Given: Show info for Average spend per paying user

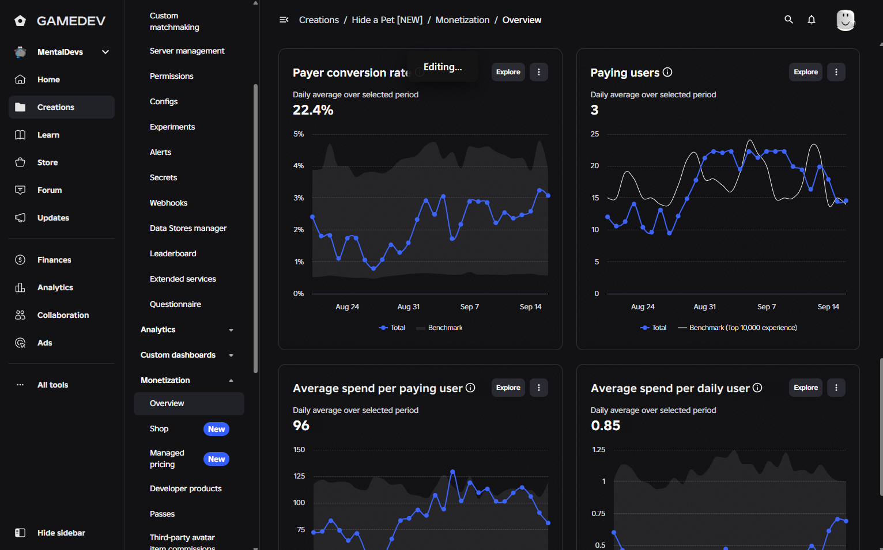Looking at the screenshot, I should 470,388.
